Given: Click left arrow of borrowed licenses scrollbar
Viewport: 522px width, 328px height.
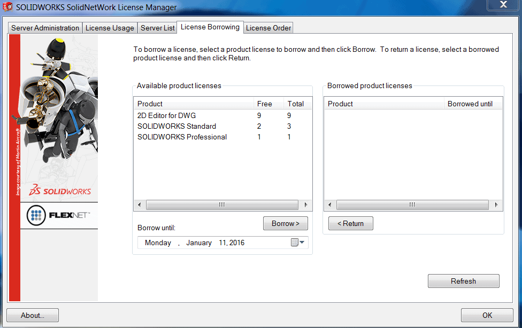Looking at the screenshot, I should [329, 205].
